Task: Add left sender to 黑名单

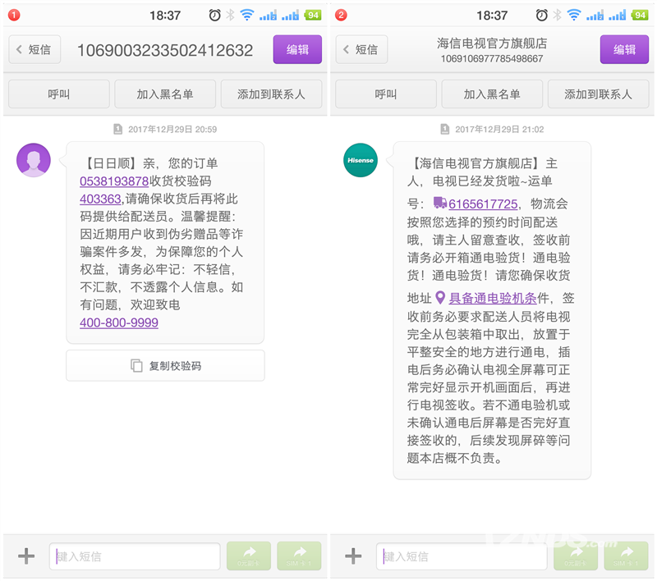Action: point(165,94)
